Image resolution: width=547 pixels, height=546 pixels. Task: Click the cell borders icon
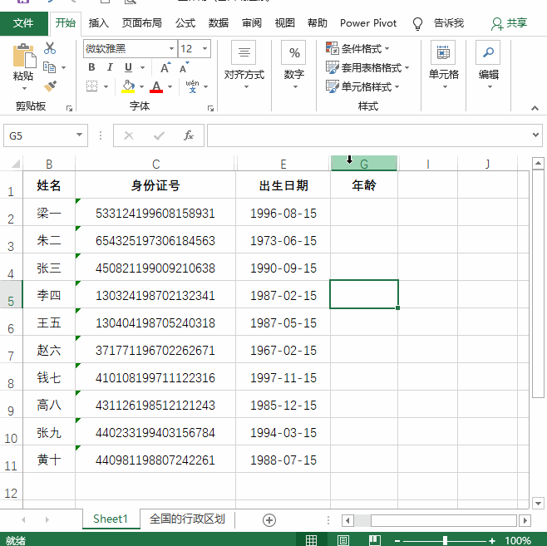click(91, 86)
